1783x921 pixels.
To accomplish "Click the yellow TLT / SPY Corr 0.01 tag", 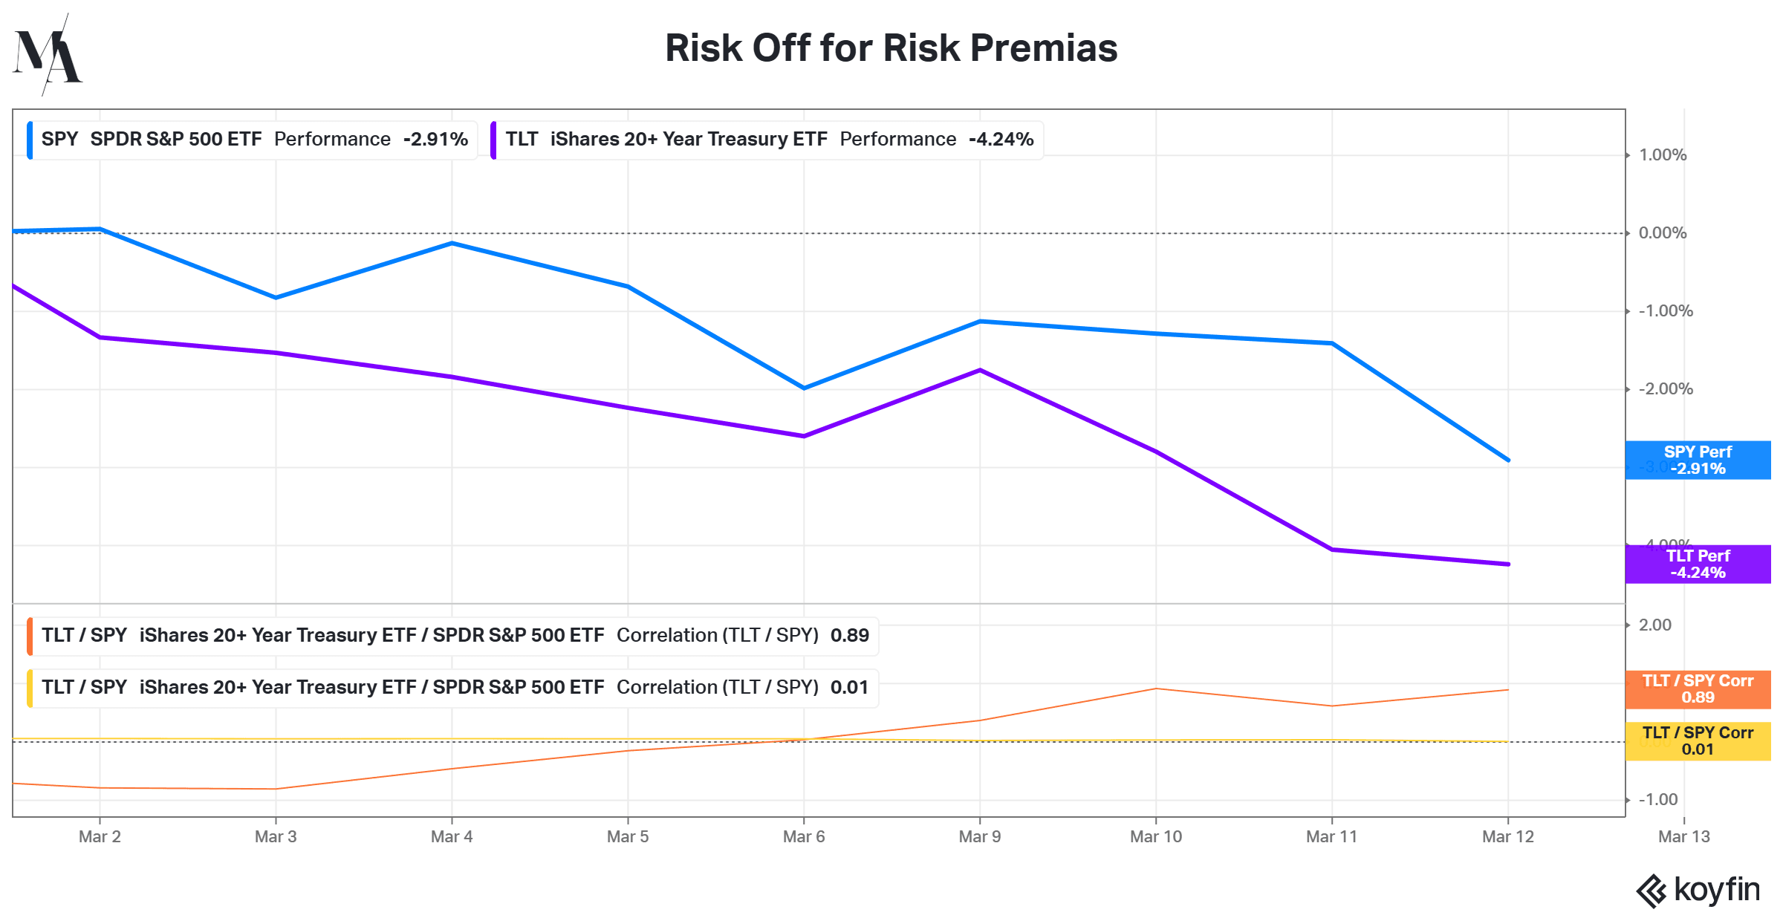I will (x=1698, y=741).
